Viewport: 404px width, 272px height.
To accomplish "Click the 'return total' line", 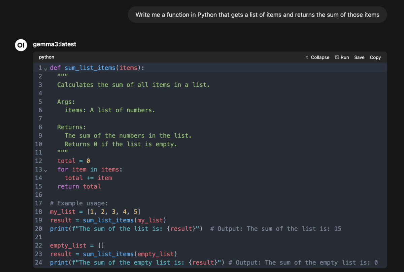I will pyautogui.click(x=79, y=186).
